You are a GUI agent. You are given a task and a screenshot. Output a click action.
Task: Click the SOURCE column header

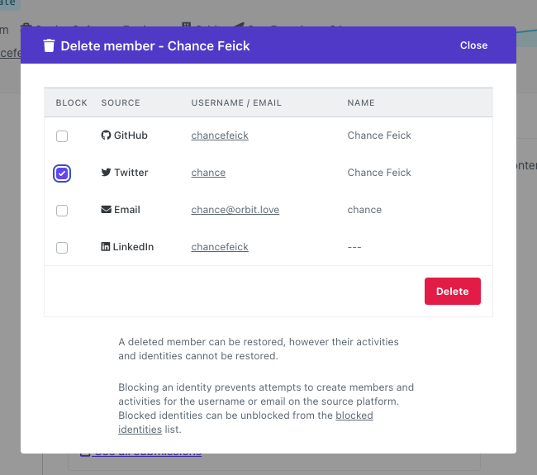(x=121, y=102)
